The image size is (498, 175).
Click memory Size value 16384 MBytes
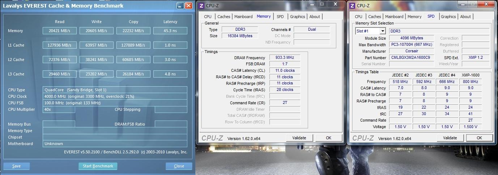239,36
